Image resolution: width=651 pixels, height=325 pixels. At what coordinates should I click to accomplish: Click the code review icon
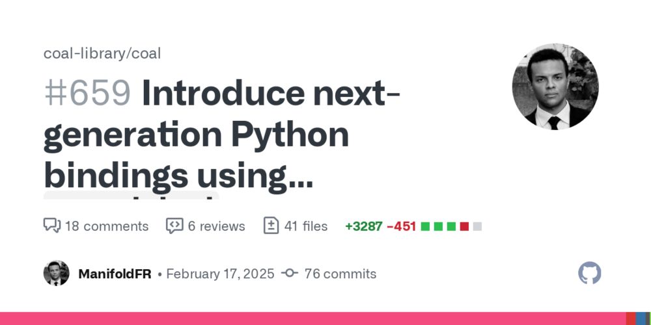point(174,226)
